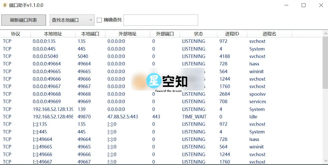Viewport: 328px width, 165px height.
Task: Click local port 139 cell
Action: click(x=81, y=109)
